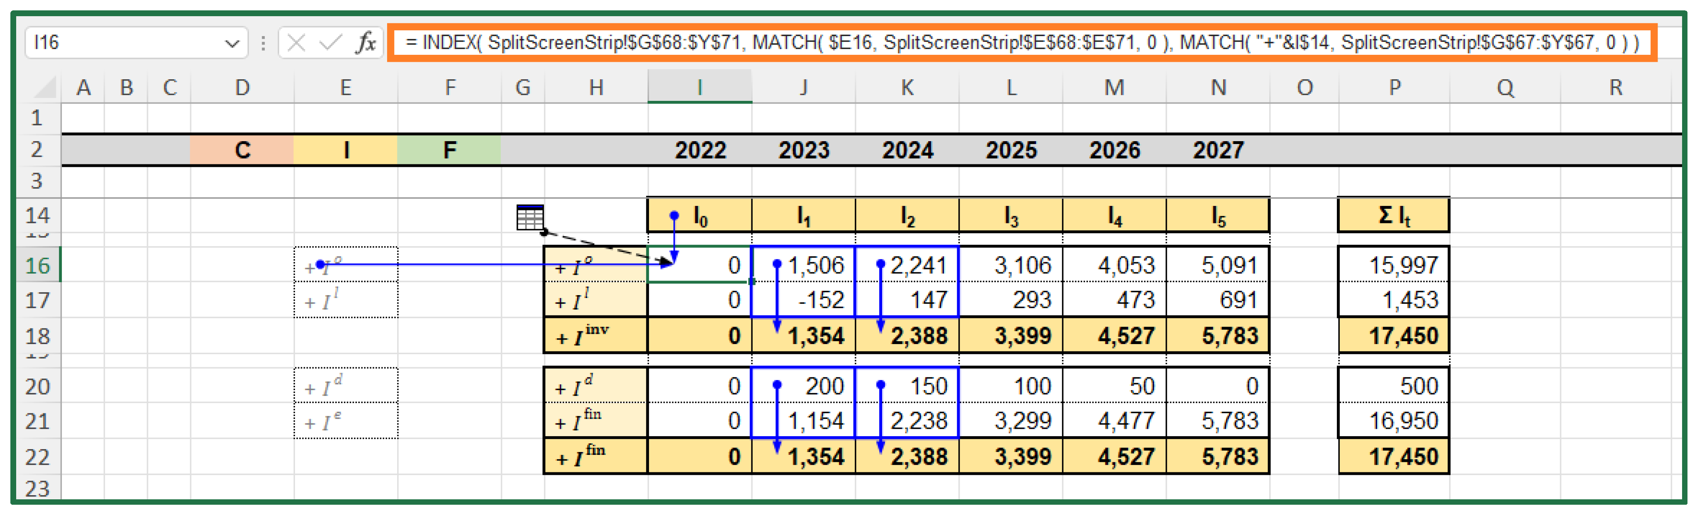Click the I₀ header cell
The width and height of the screenshot is (1702, 518).
(x=700, y=215)
